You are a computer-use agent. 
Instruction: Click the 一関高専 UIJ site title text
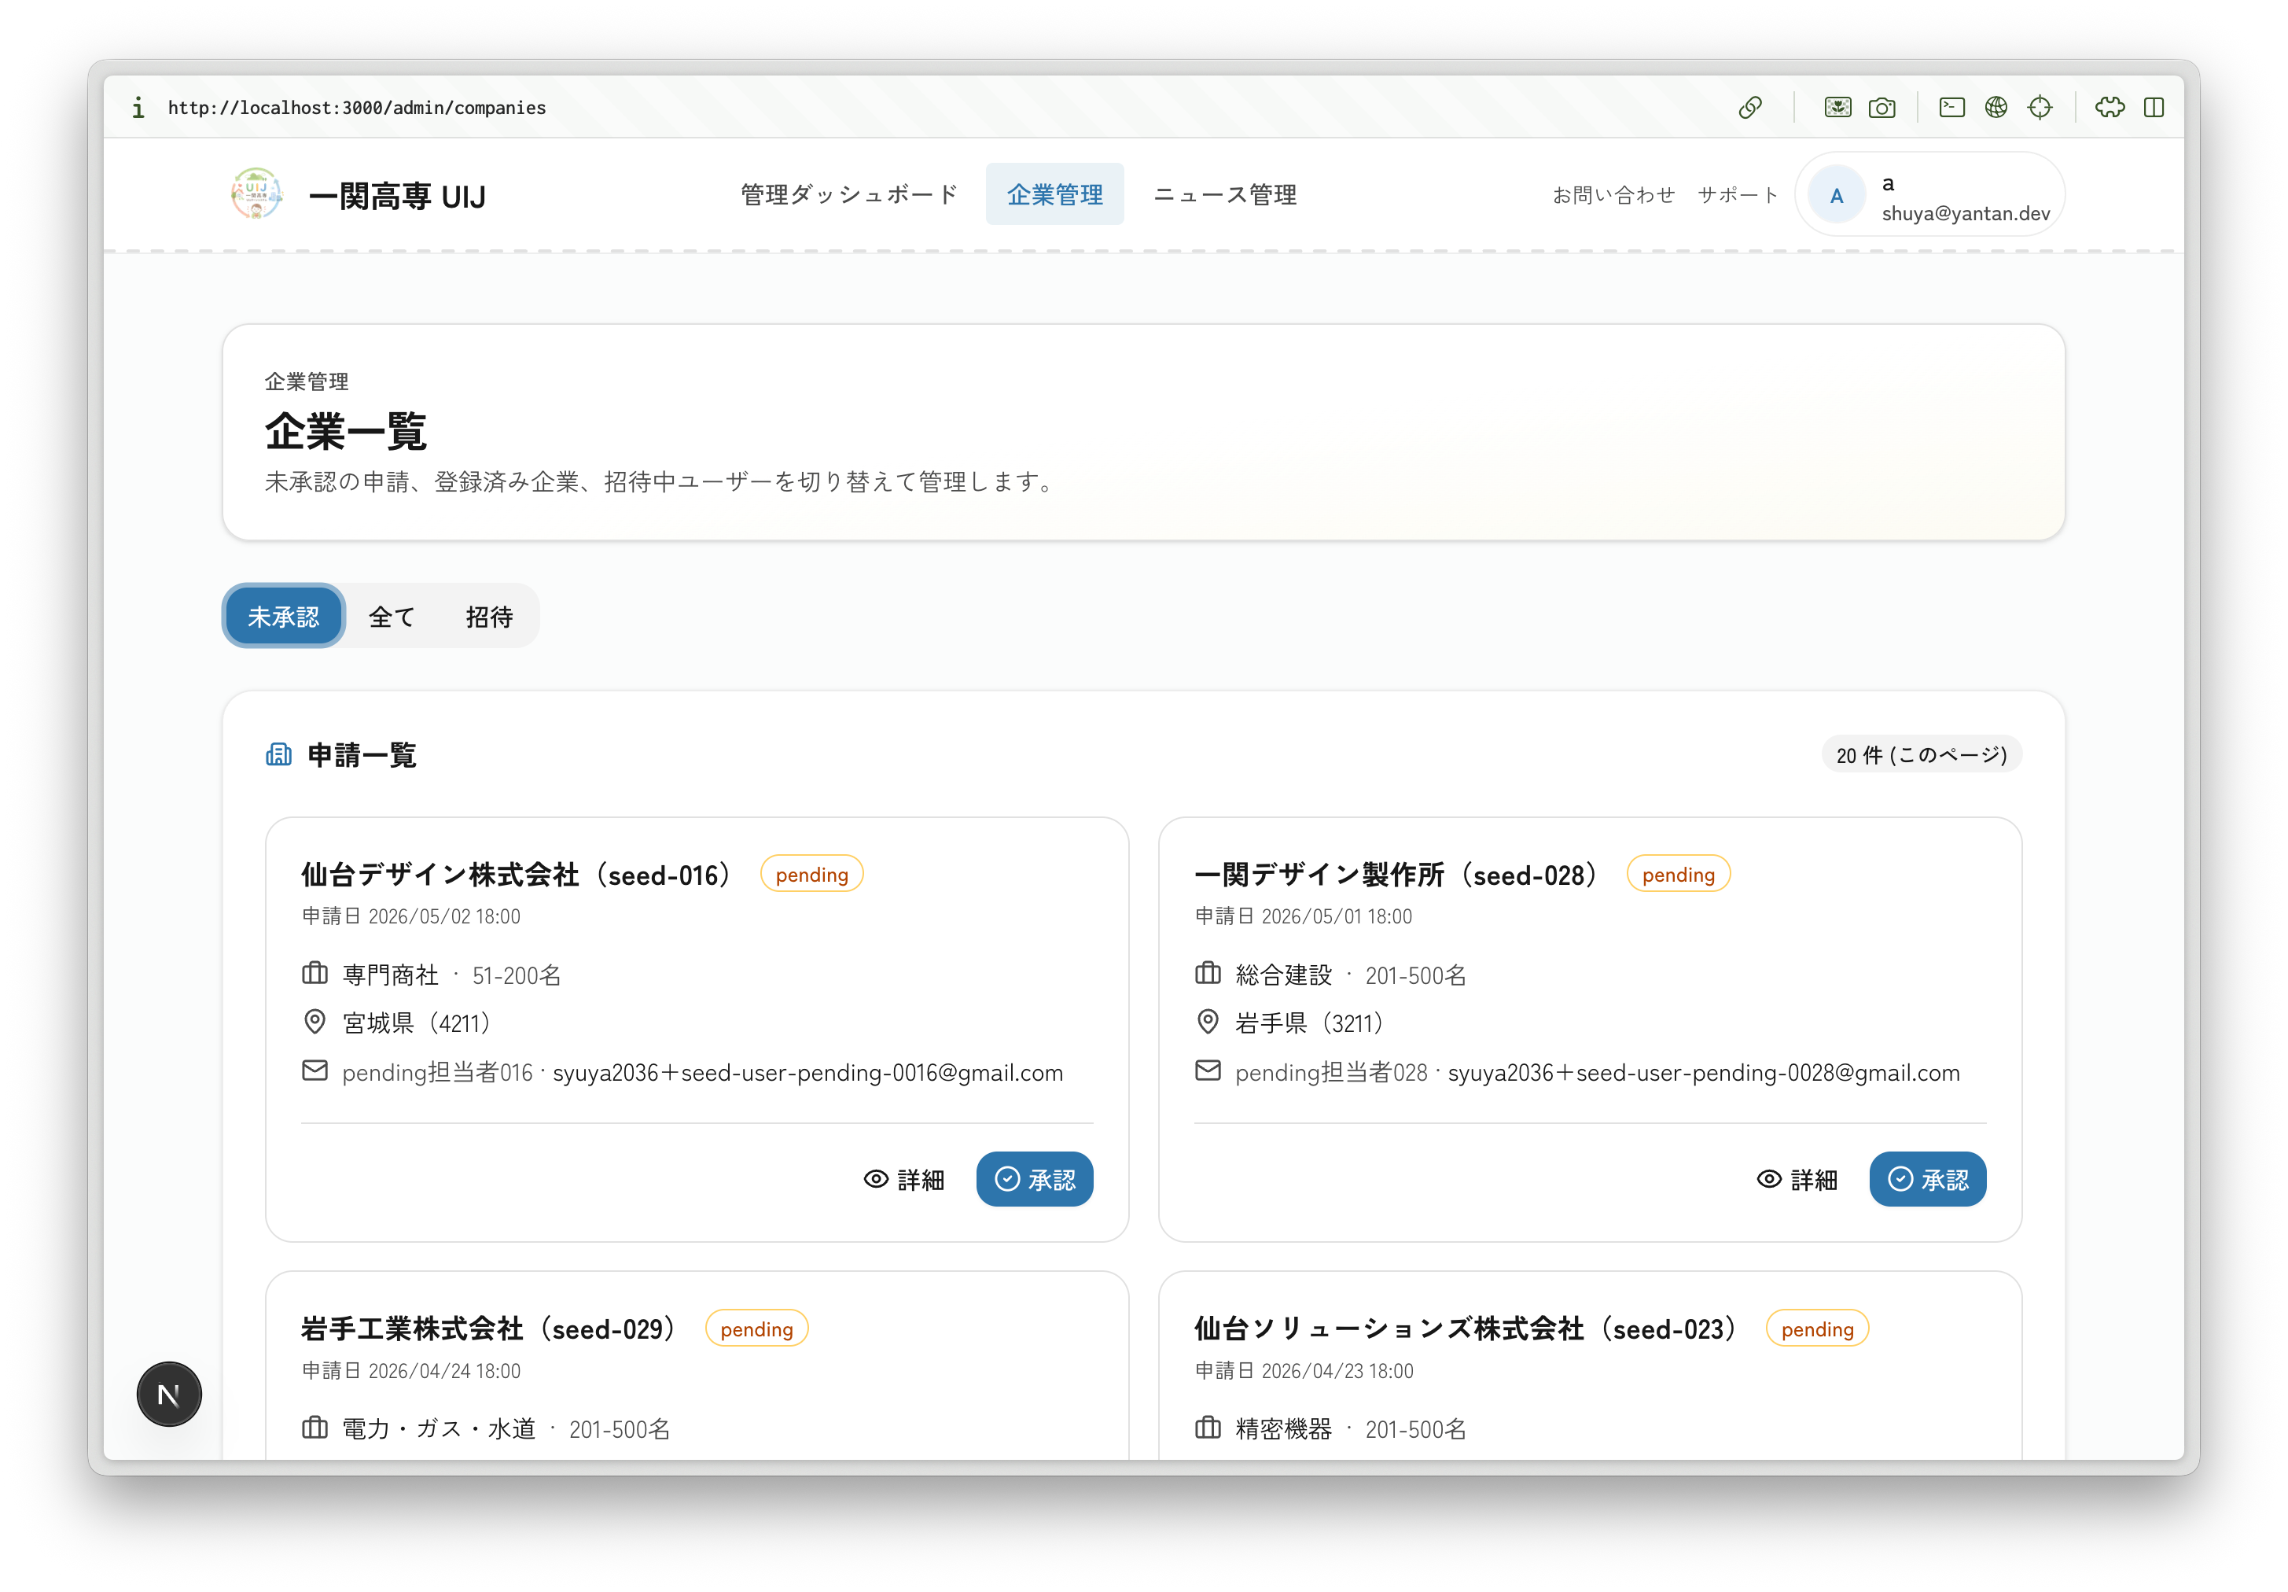[396, 197]
